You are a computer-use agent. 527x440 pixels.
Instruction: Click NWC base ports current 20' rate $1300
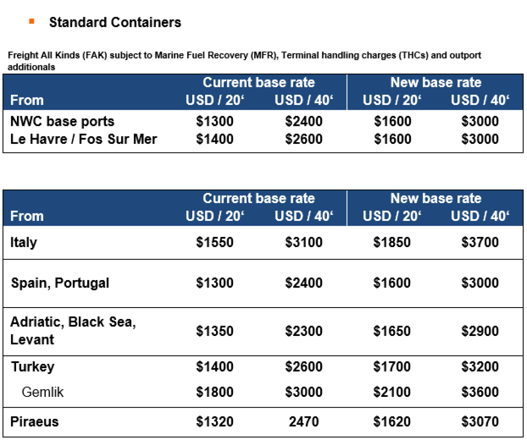point(215,121)
